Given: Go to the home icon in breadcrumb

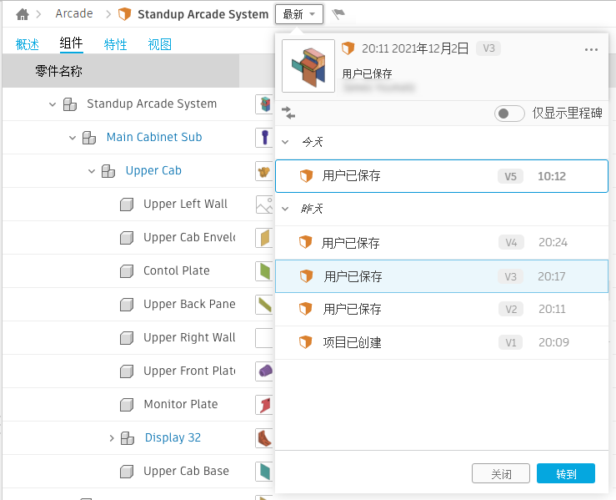Looking at the screenshot, I should tap(23, 14).
